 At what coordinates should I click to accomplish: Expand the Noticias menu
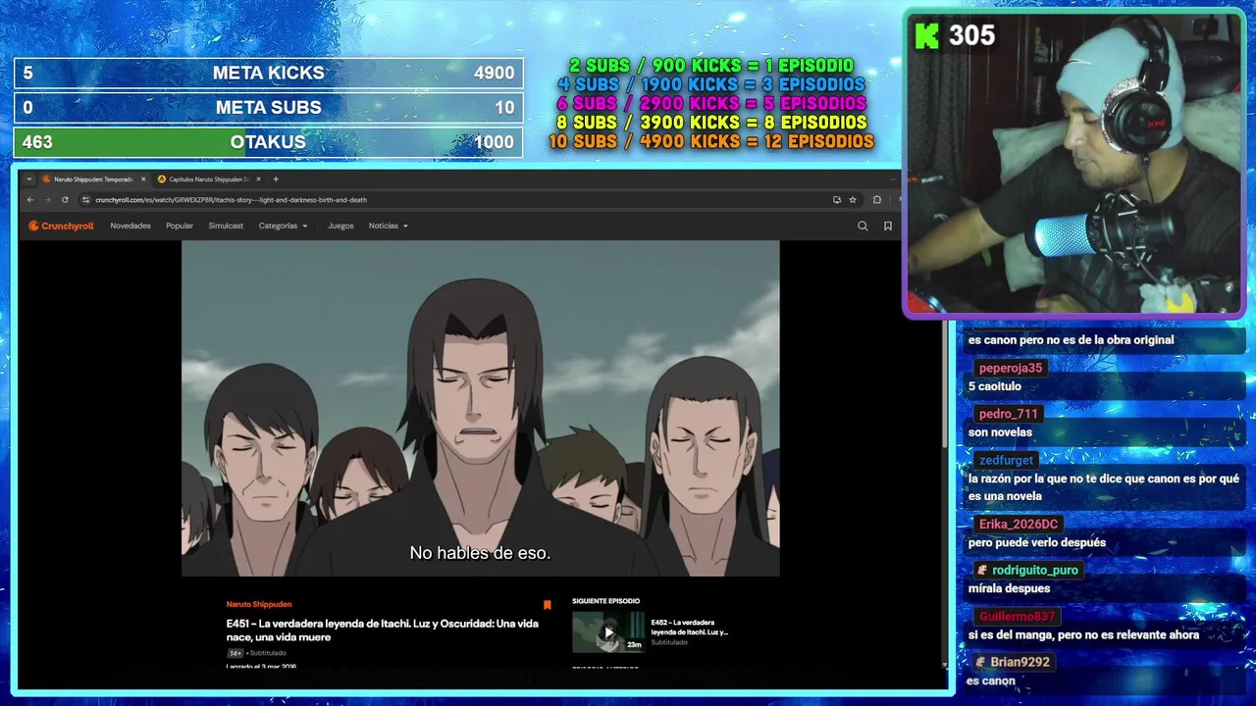click(388, 226)
